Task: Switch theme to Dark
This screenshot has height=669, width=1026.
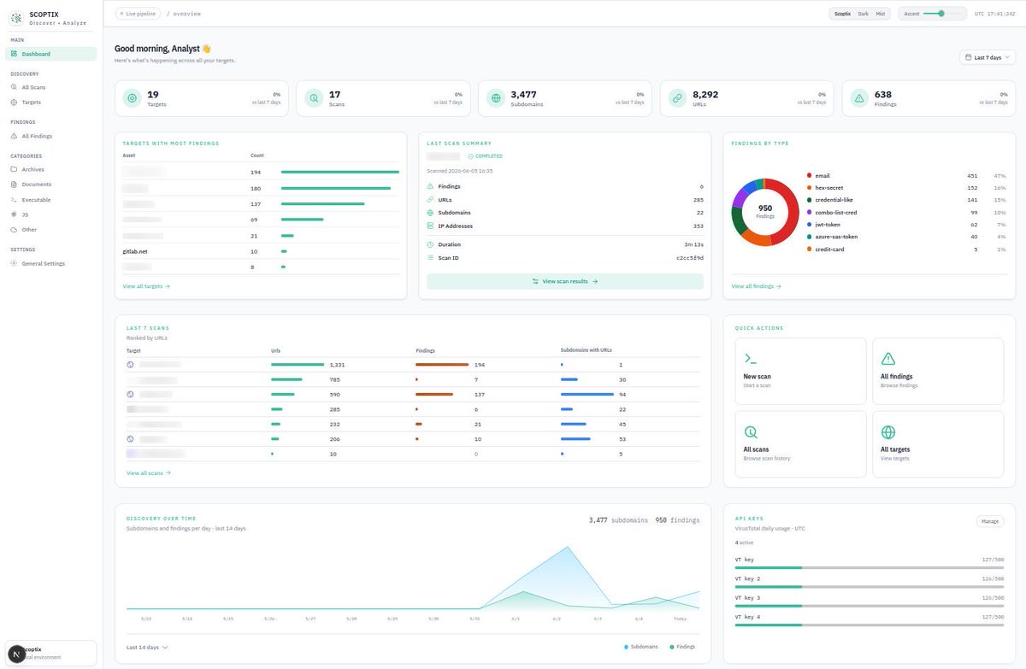Action: click(x=863, y=14)
